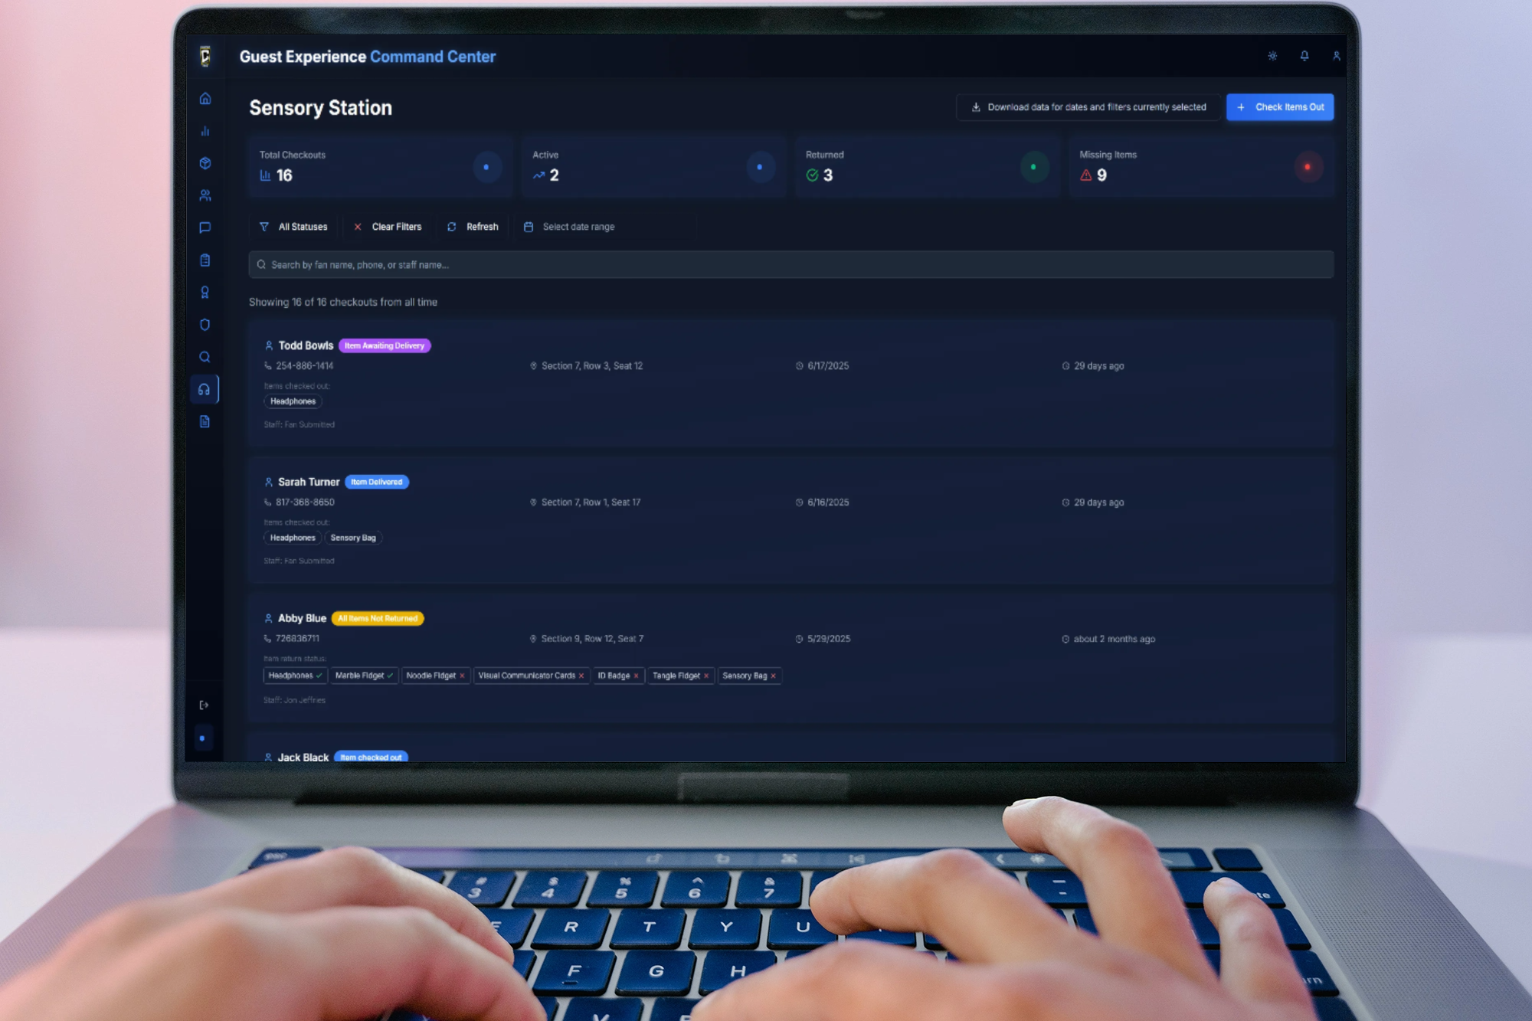The height and width of the screenshot is (1021, 1532).
Task: Click Clear Filters
Action: click(x=388, y=227)
